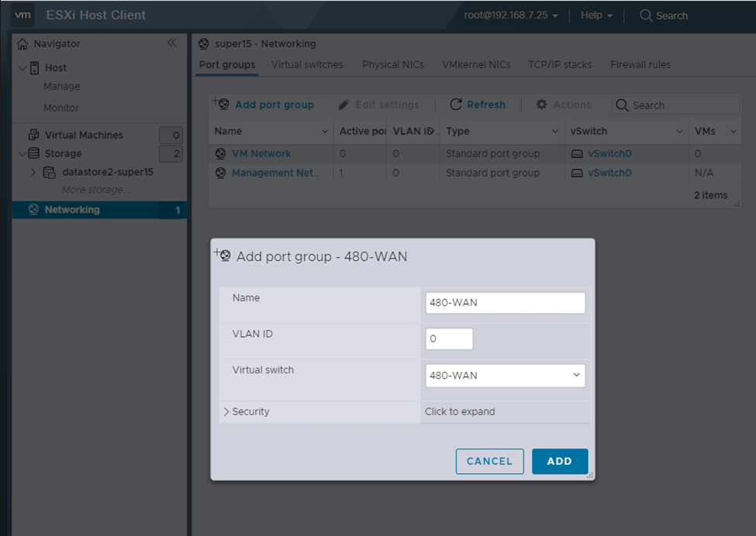
Task: Open the Management Network link
Action: [276, 173]
